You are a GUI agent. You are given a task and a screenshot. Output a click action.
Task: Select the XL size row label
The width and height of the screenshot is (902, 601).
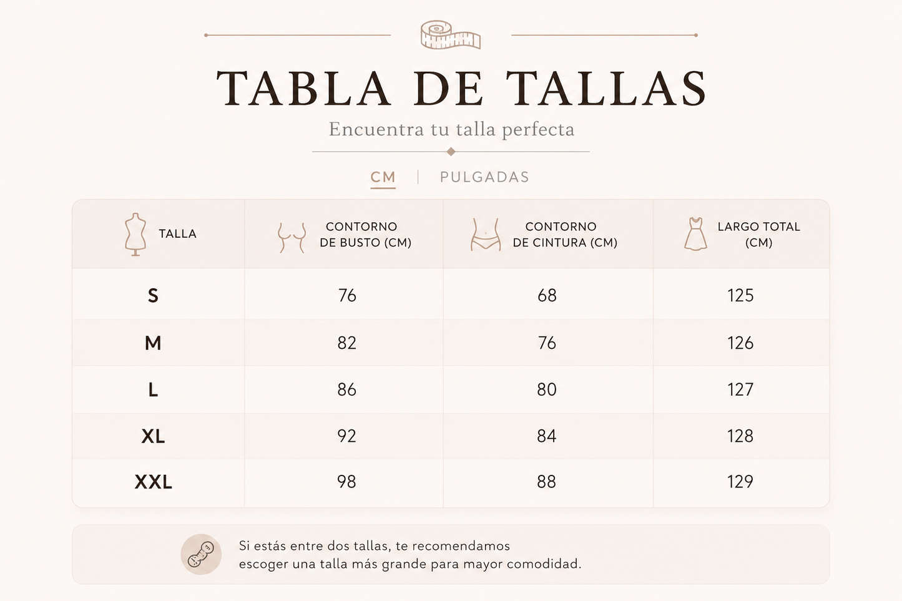153,436
